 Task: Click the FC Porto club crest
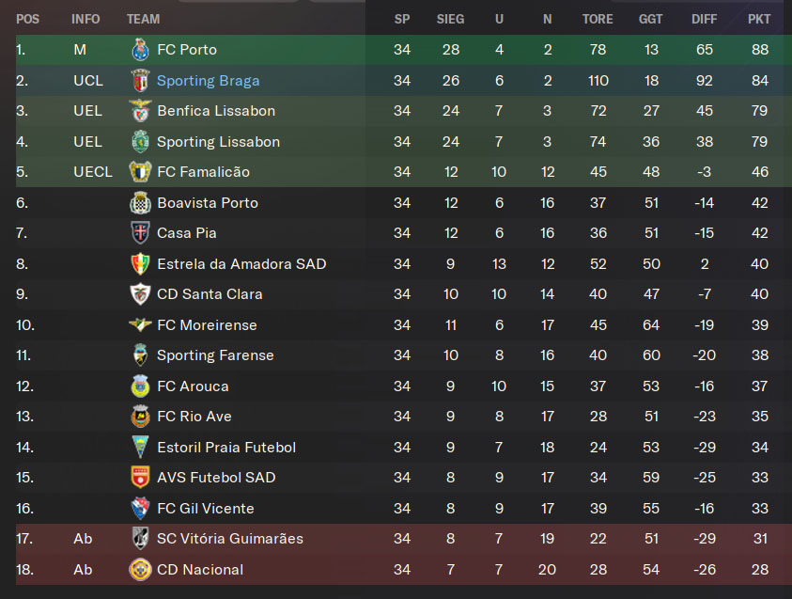pos(140,50)
